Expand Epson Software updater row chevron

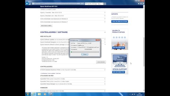click(105, 40)
